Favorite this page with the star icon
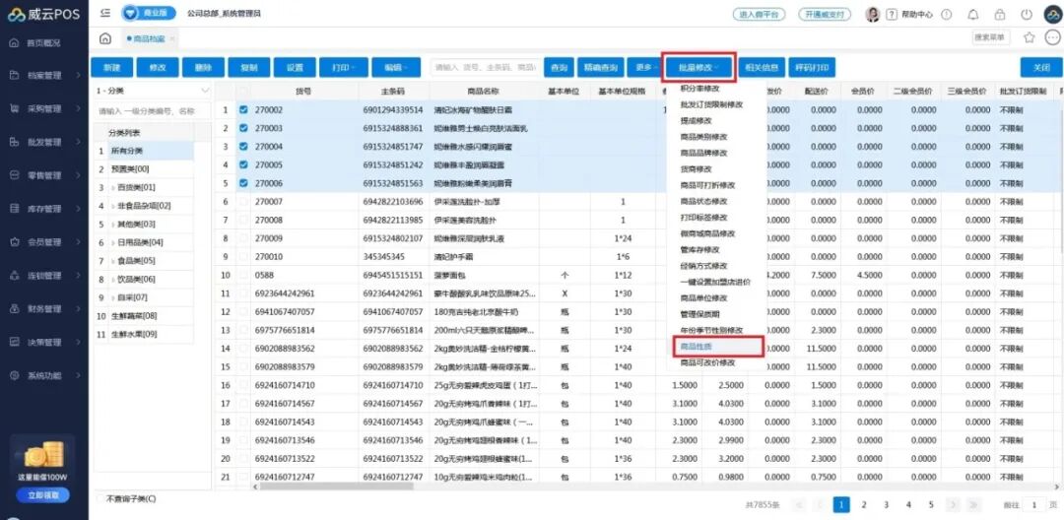 point(1029,37)
